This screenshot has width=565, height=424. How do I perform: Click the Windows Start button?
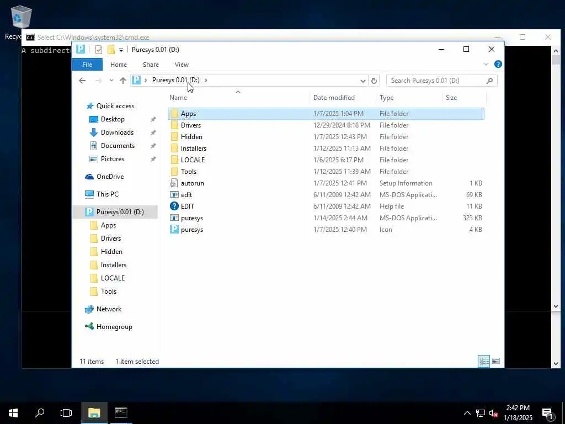click(13, 413)
